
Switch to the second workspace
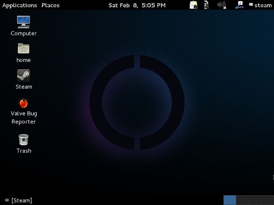tap(242, 200)
